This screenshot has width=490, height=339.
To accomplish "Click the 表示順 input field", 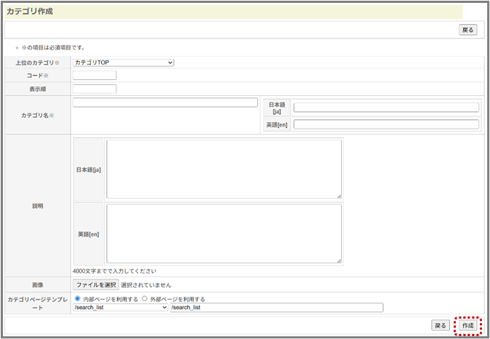I will 95,89.
